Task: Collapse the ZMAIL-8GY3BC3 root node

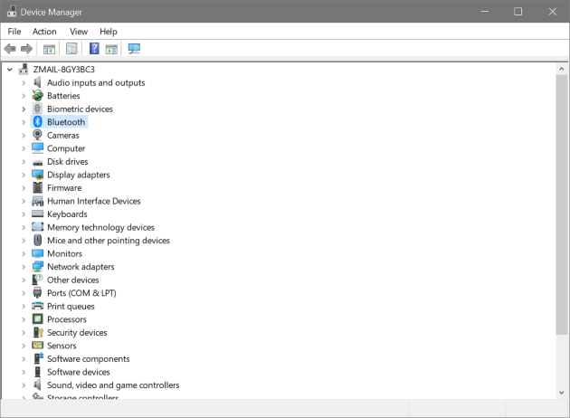Action: click(10, 70)
